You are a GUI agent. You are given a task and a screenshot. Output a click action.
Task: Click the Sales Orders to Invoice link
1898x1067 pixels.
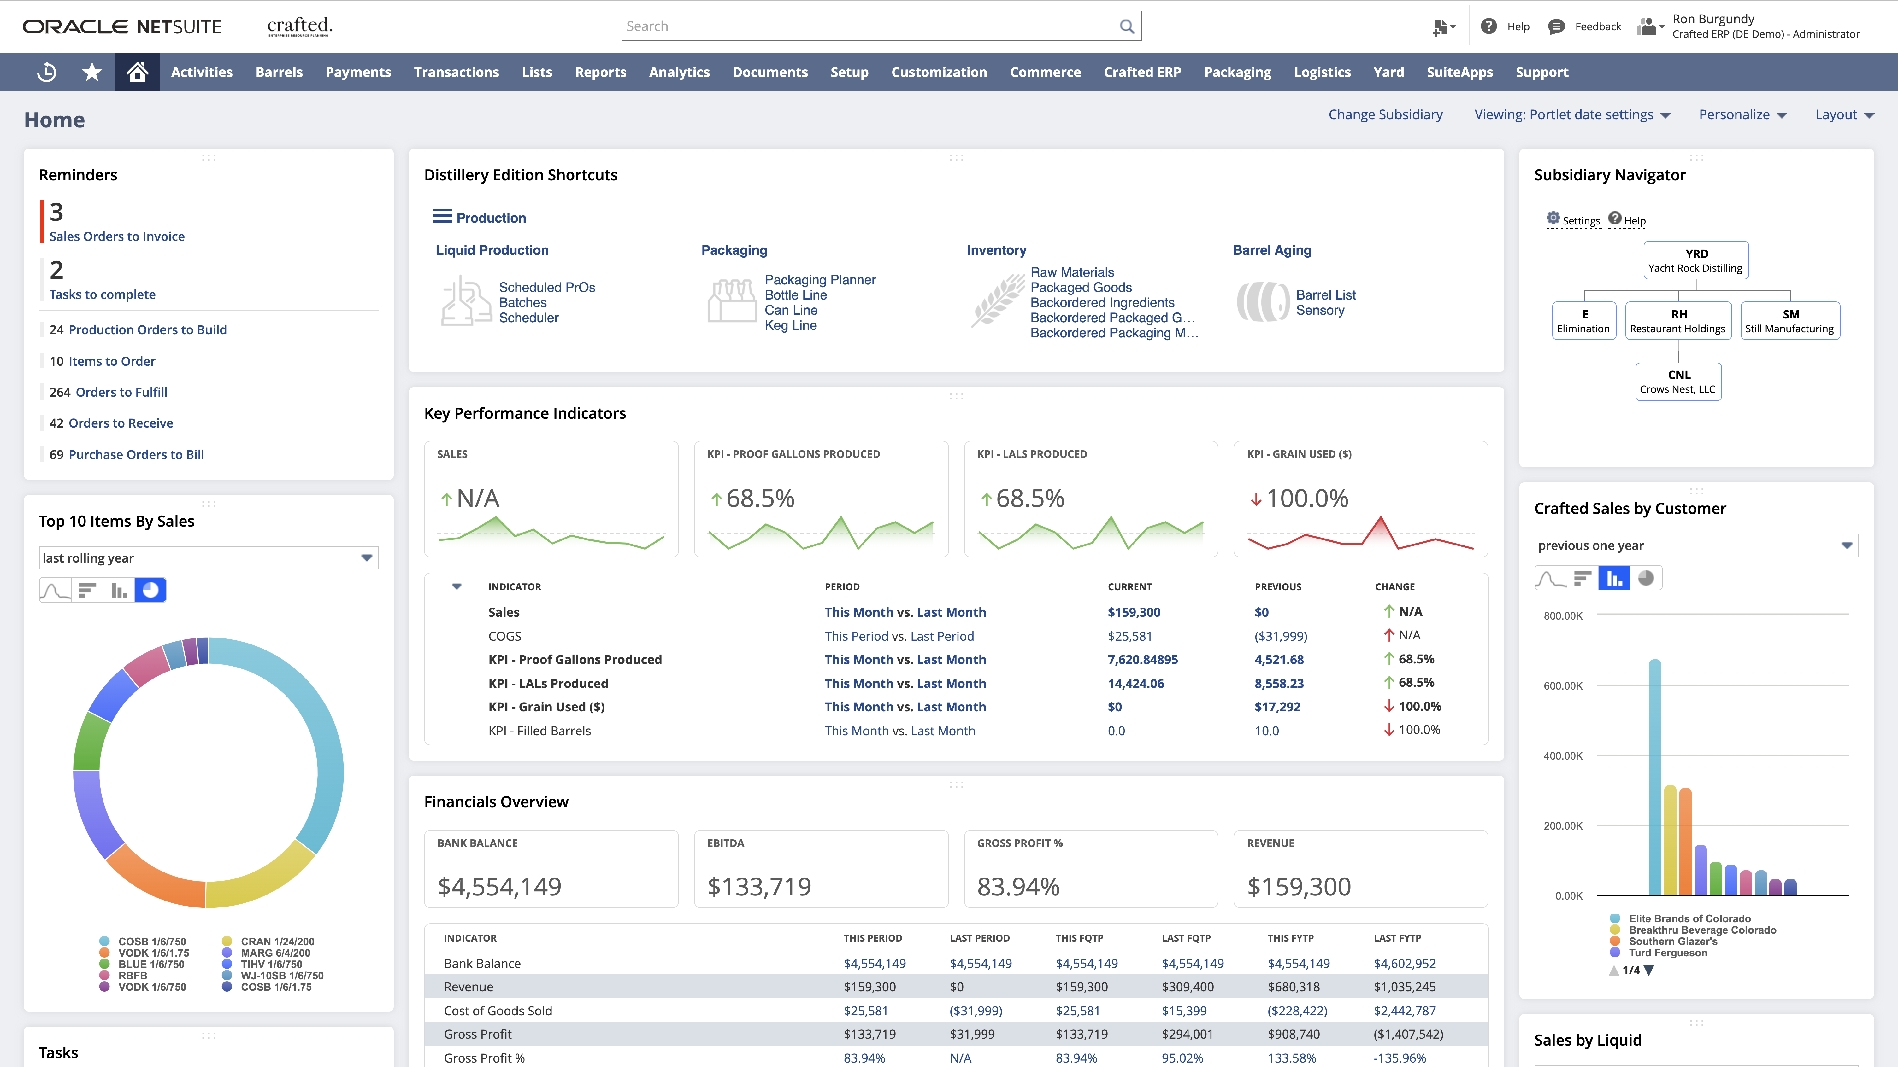(x=117, y=236)
